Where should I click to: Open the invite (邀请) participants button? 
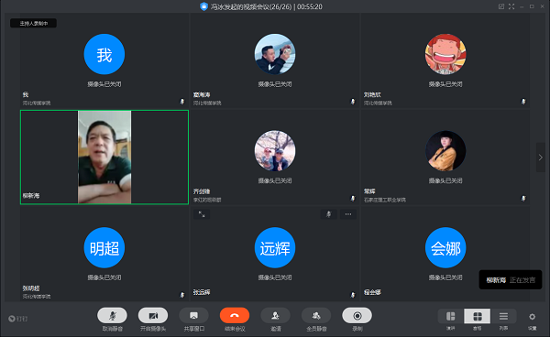275,316
